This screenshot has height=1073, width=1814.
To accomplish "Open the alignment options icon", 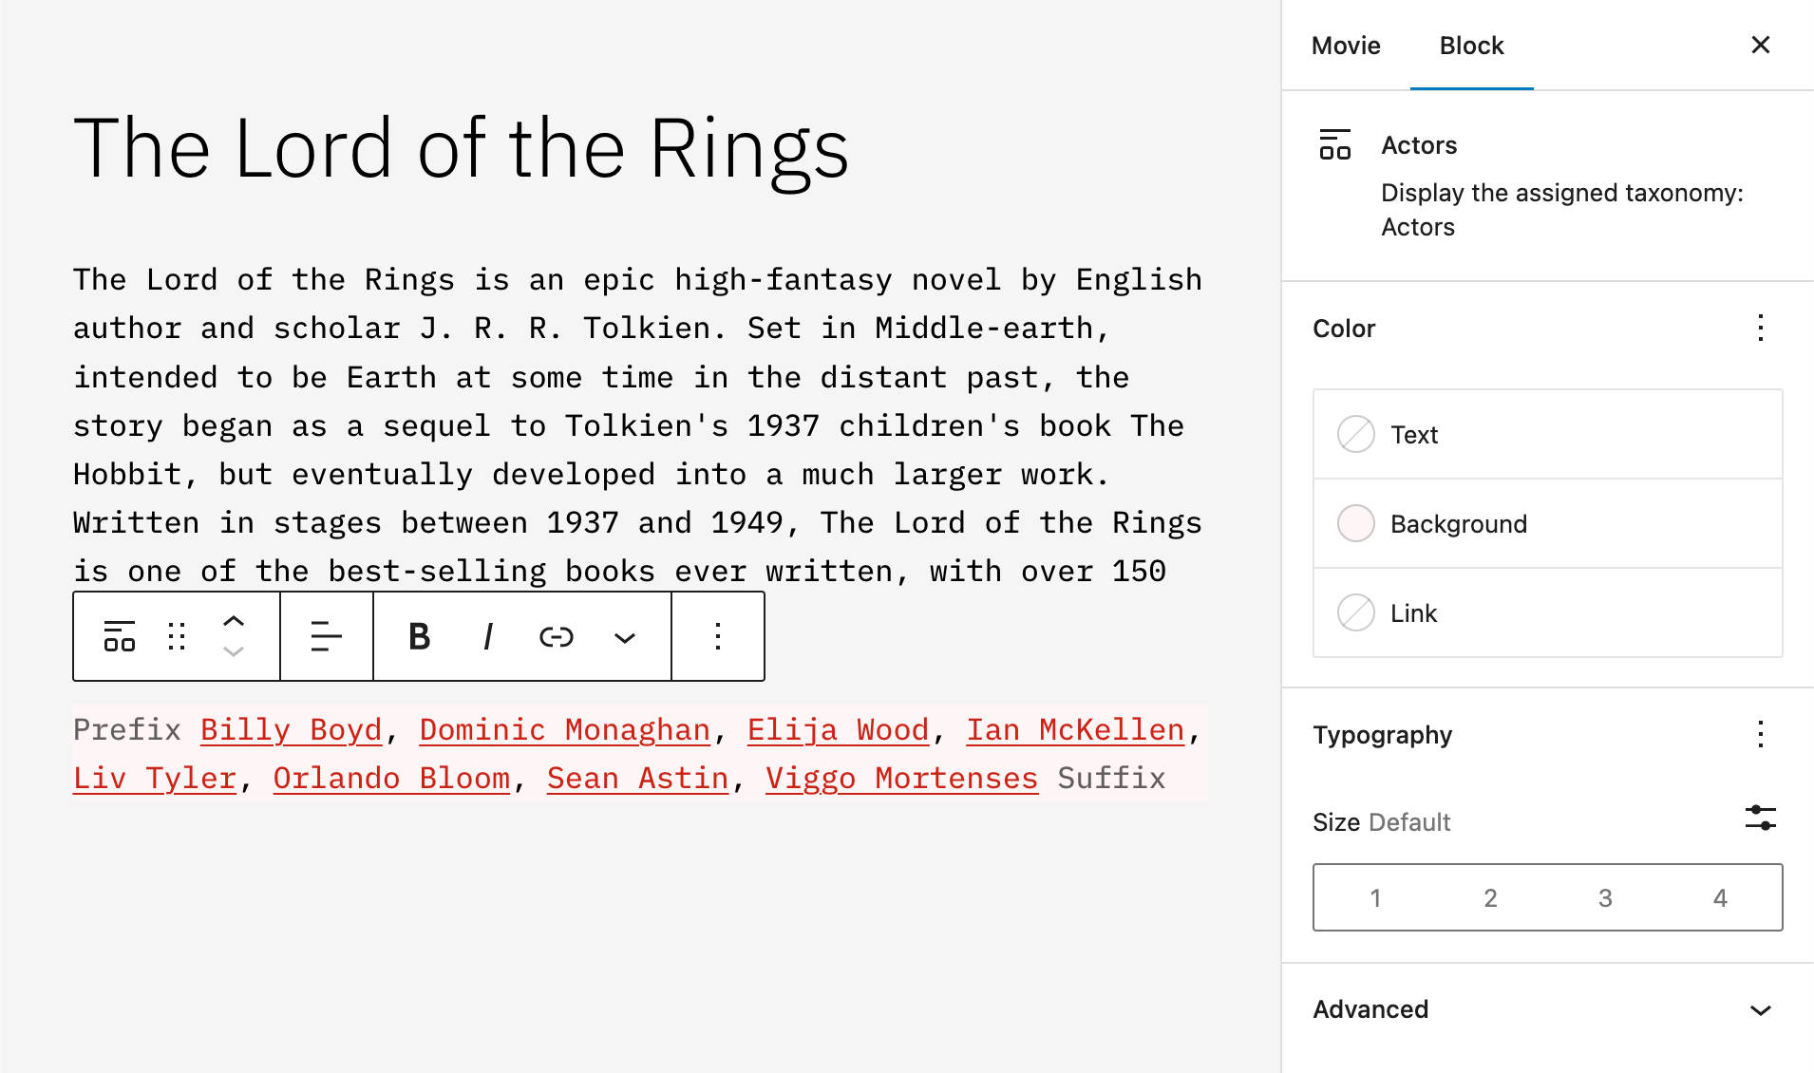I will click(x=326, y=636).
